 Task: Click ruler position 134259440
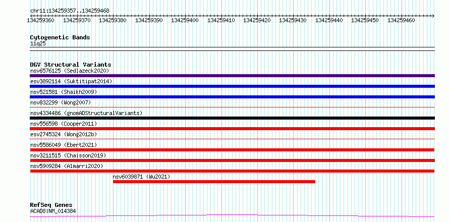[329, 20]
